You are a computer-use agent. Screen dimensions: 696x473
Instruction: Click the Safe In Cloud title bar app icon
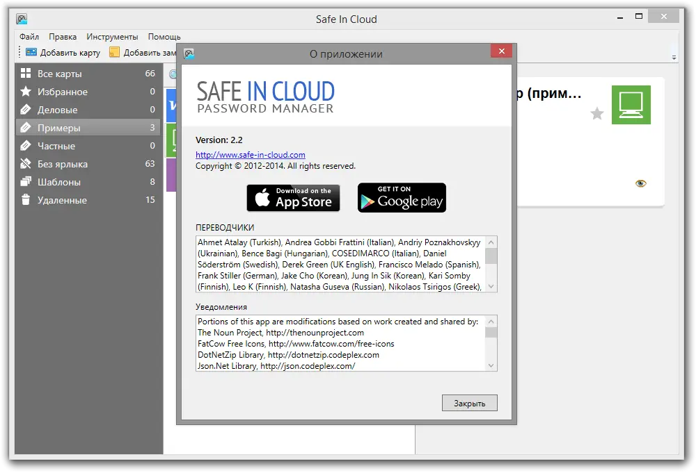point(22,19)
